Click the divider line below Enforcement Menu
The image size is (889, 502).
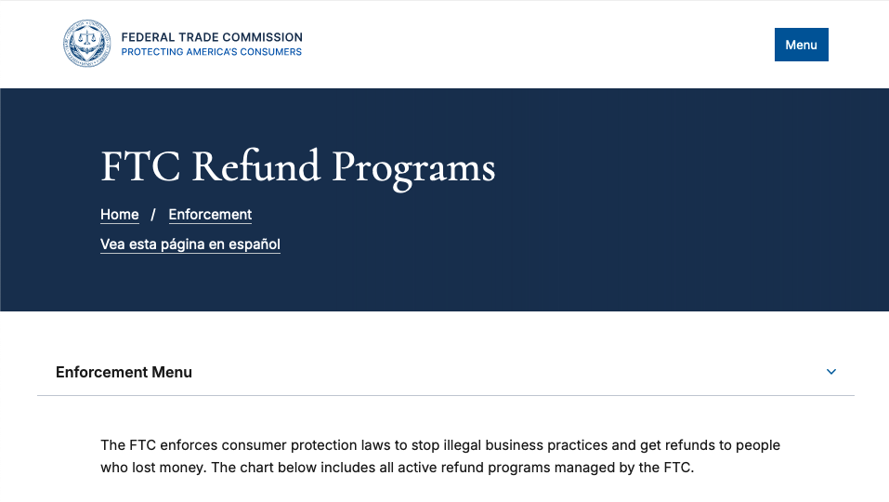pyautogui.click(x=446, y=395)
